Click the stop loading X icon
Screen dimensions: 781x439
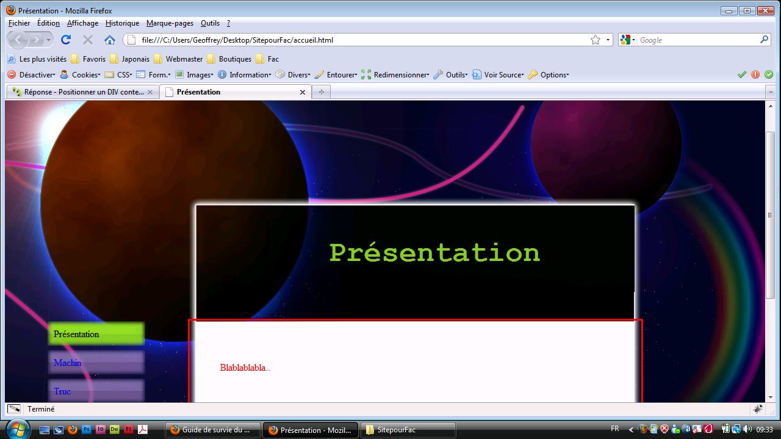88,40
